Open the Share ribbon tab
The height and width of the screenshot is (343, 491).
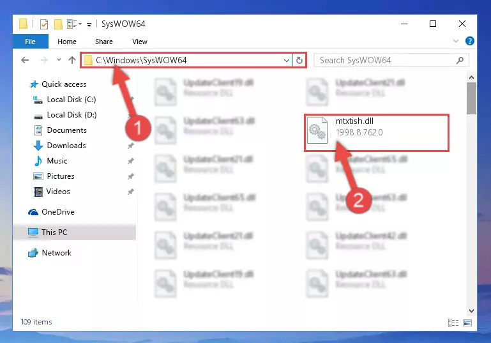coord(104,42)
